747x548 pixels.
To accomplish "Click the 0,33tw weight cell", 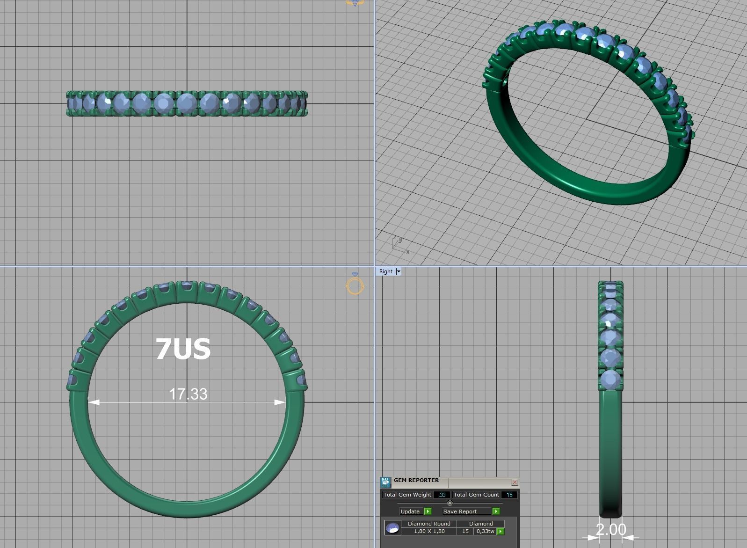I will 485,531.
